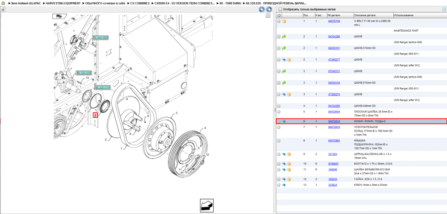The width and height of the screenshot is (447, 214).
Task: Click blue arrow icon in row 321204
Action: tap(284, 154)
